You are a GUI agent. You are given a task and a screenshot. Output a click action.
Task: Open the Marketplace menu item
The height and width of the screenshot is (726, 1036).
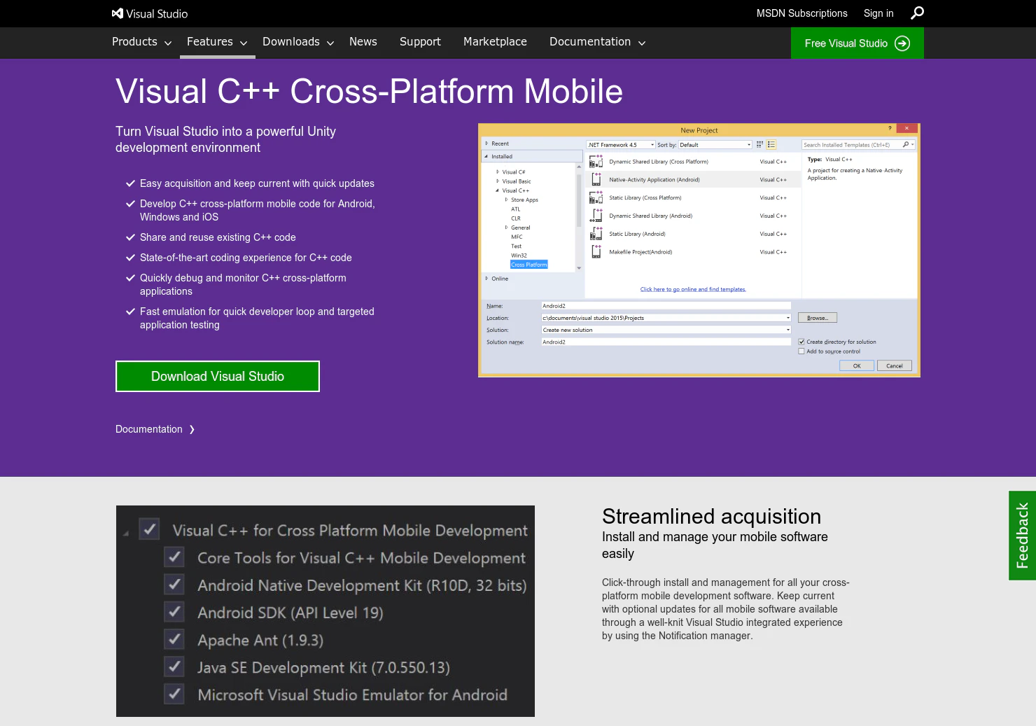pos(495,42)
